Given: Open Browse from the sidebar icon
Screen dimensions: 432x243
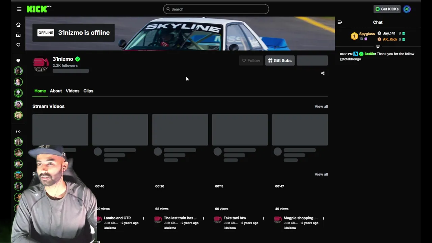Looking at the screenshot, I should [x=18, y=35].
